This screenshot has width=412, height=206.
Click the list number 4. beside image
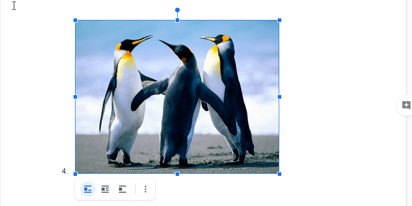[x=65, y=171]
